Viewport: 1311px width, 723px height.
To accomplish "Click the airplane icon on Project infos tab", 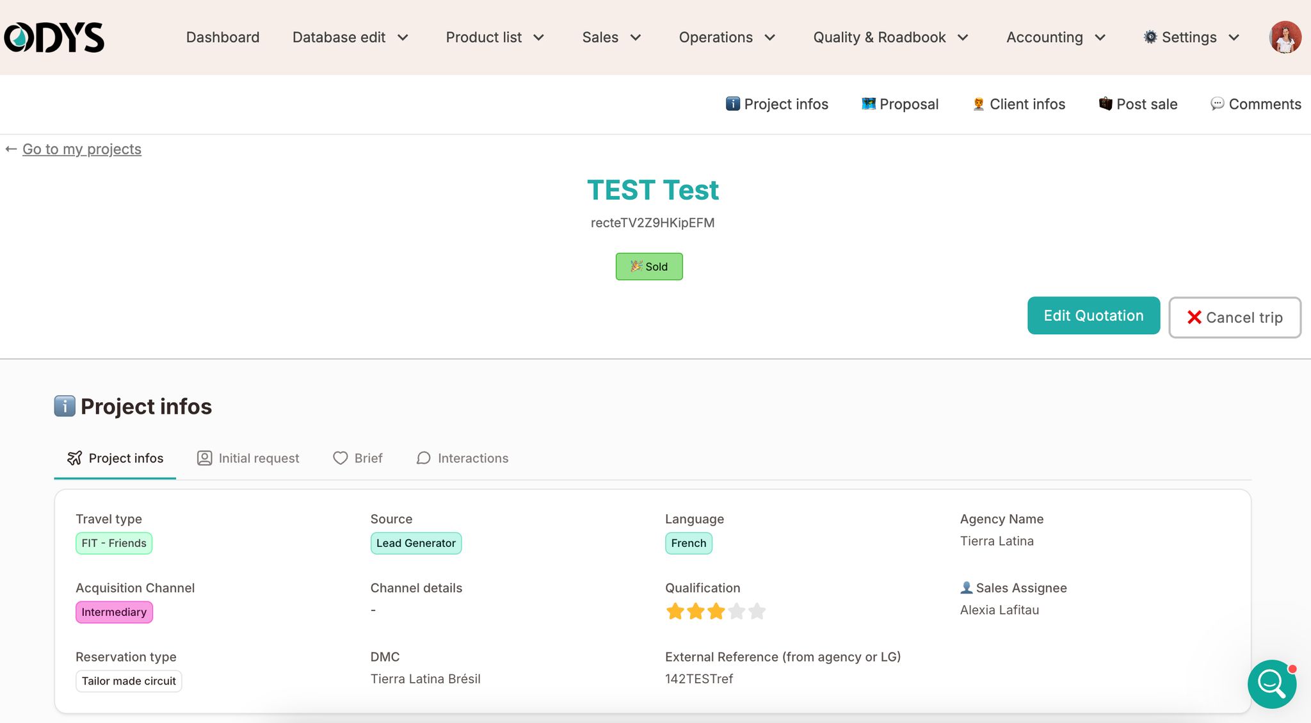I will (x=75, y=458).
